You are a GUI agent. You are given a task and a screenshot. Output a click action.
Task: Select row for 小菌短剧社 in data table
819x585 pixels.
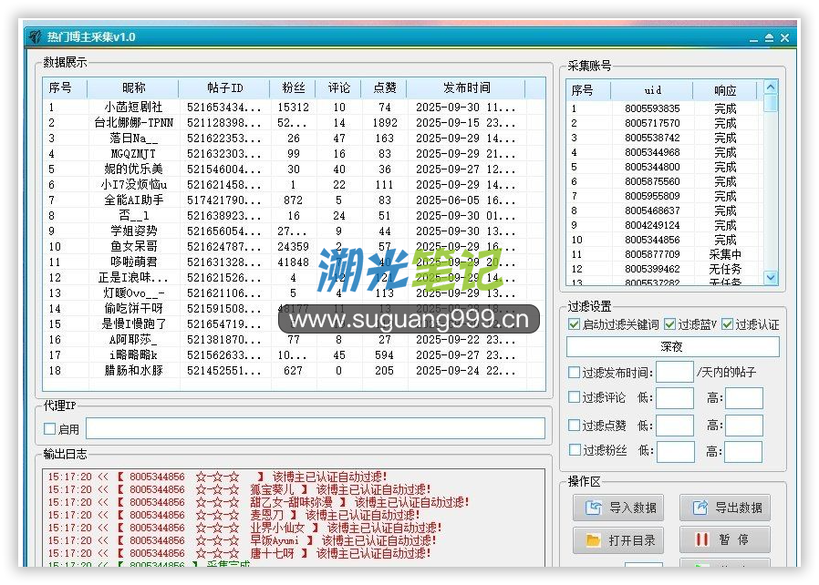pyautogui.click(x=133, y=108)
